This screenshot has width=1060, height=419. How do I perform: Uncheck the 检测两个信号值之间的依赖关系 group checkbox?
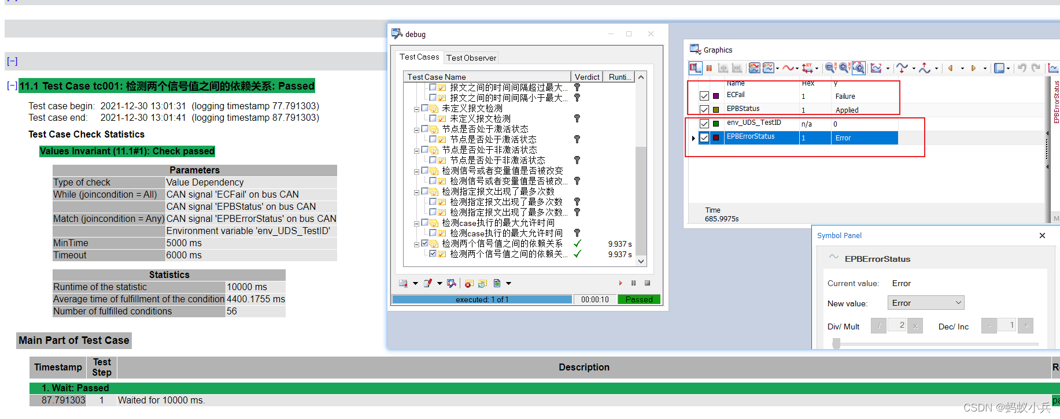pos(425,243)
